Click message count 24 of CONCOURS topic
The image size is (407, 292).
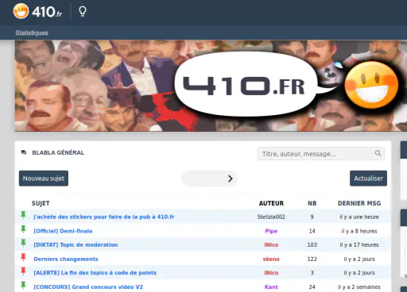pos(312,286)
